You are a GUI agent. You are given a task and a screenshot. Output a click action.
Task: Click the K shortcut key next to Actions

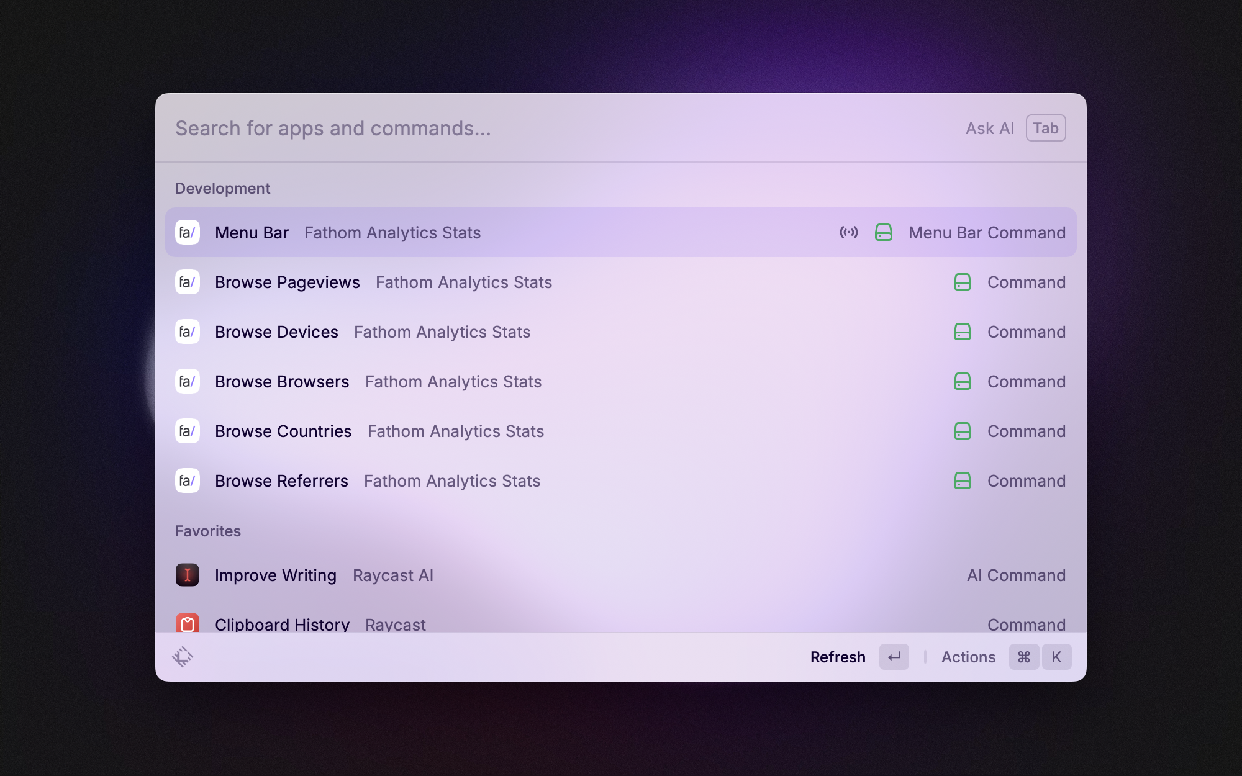coord(1056,657)
